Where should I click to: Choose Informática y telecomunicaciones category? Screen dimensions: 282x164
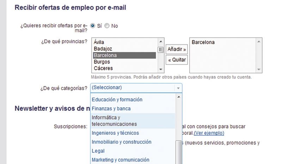tap(133, 121)
